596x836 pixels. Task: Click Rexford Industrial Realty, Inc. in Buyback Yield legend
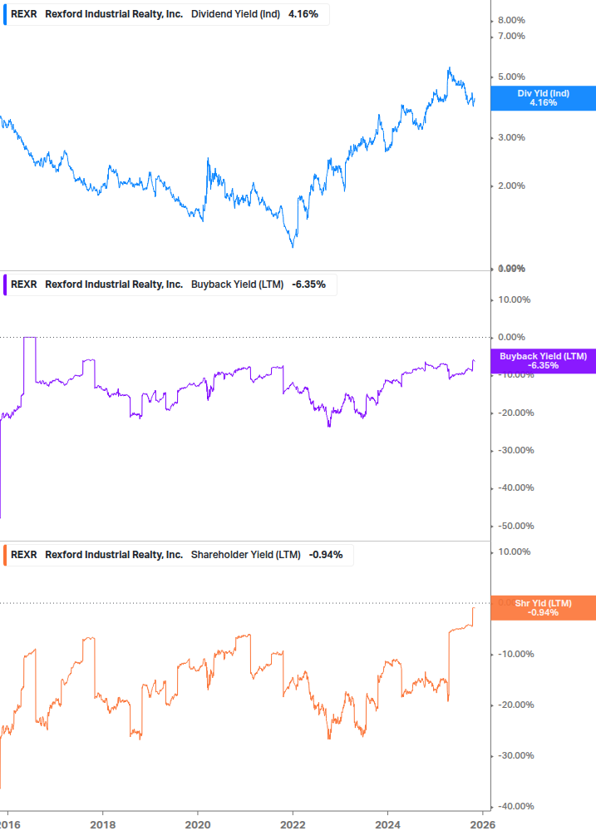pyautogui.click(x=114, y=284)
